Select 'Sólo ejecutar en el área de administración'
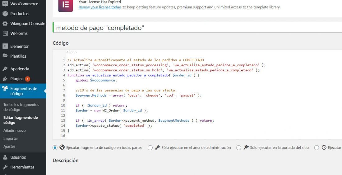Viewport: 342px width, 175px height. point(150,148)
